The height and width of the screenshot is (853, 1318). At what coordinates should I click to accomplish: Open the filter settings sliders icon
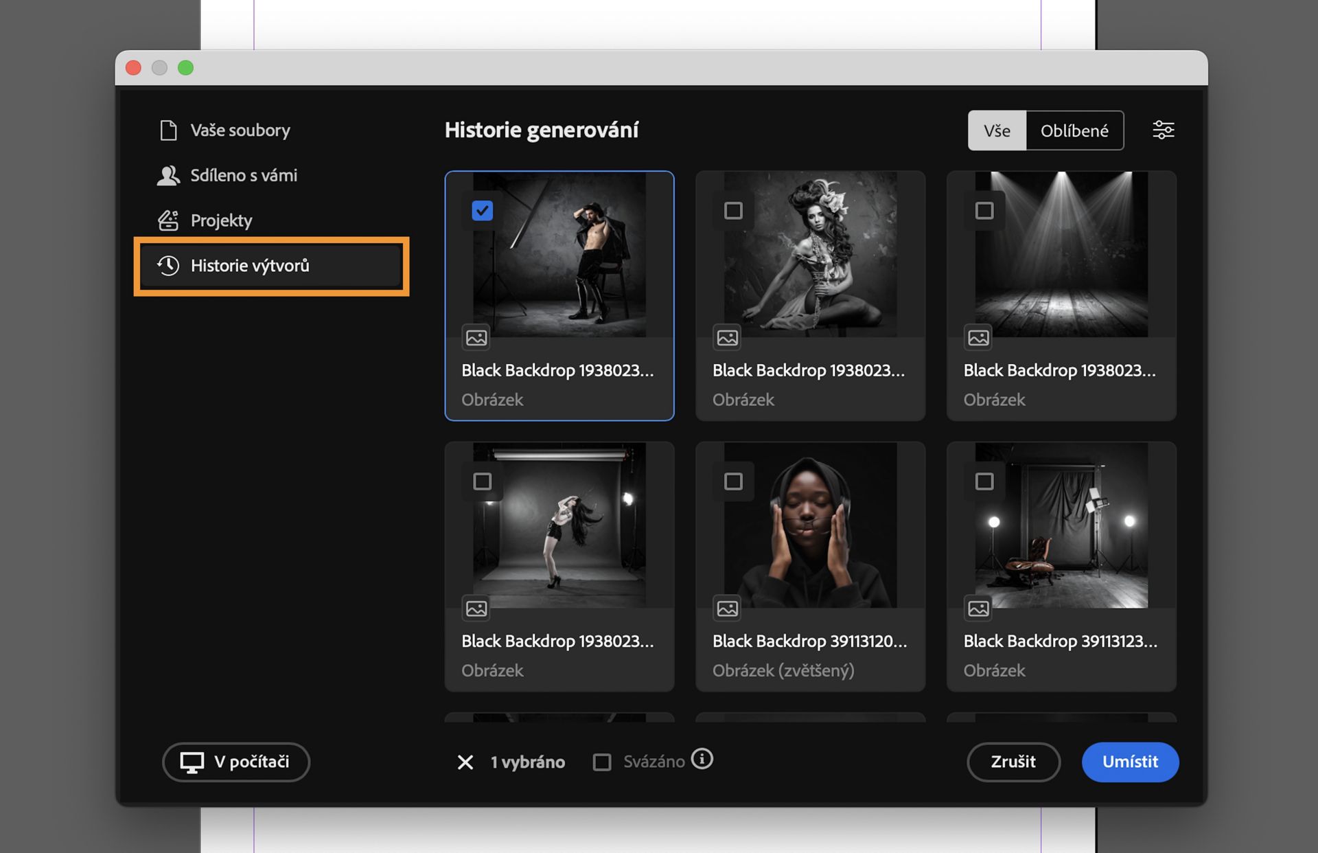coord(1163,130)
